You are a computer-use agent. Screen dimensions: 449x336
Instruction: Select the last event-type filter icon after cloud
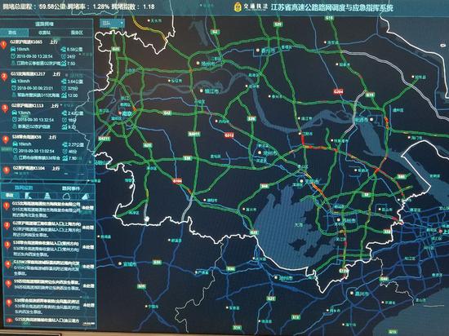pos(86,197)
